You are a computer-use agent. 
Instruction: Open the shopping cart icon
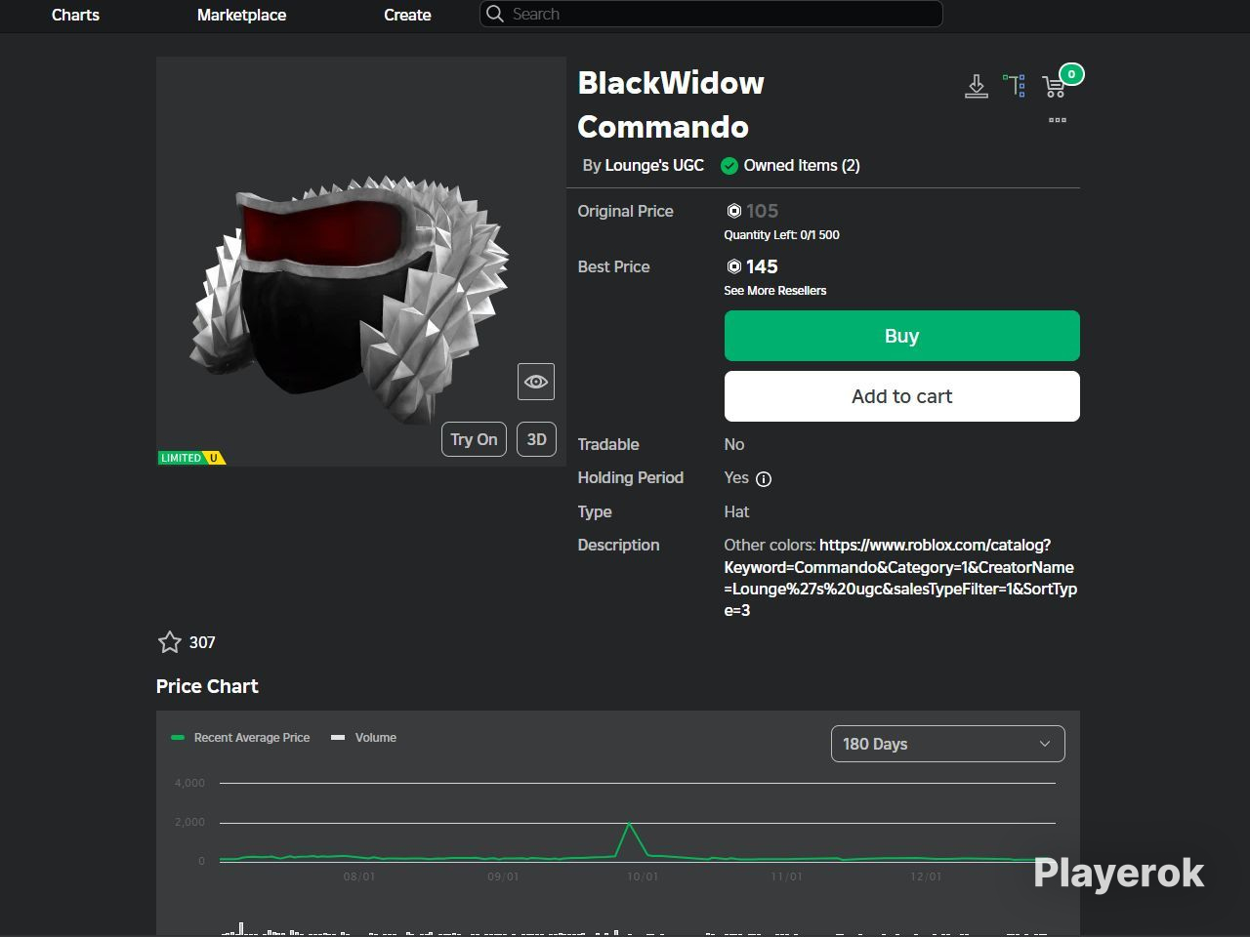click(1054, 87)
